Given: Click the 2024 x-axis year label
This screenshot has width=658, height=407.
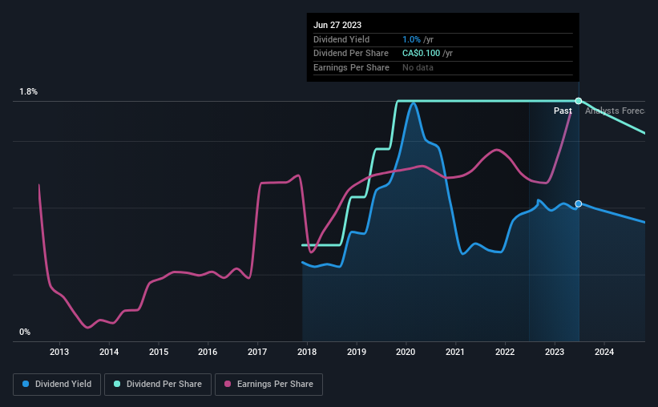Looking at the screenshot, I should tap(604, 352).
